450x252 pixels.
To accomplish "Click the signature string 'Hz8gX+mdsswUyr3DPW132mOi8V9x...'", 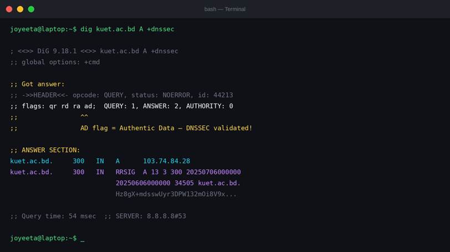I will click(176, 194).
